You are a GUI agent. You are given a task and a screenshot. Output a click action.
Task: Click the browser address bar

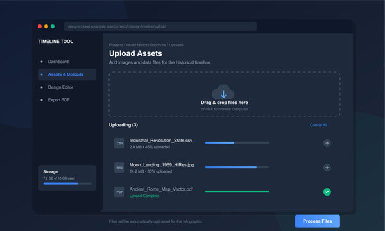(160, 26)
